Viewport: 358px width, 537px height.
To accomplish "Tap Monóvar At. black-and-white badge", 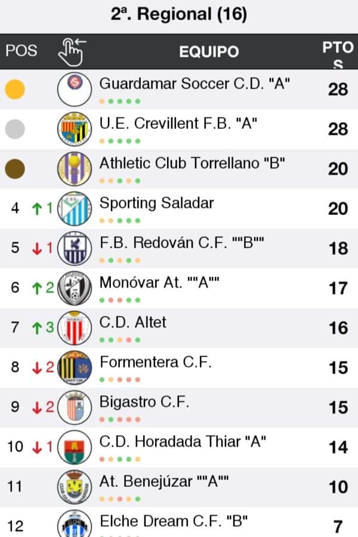I will pyautogui.click(x=75, y=288).
